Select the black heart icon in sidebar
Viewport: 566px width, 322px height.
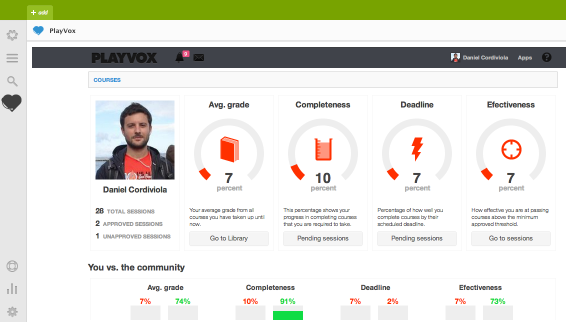11,103
